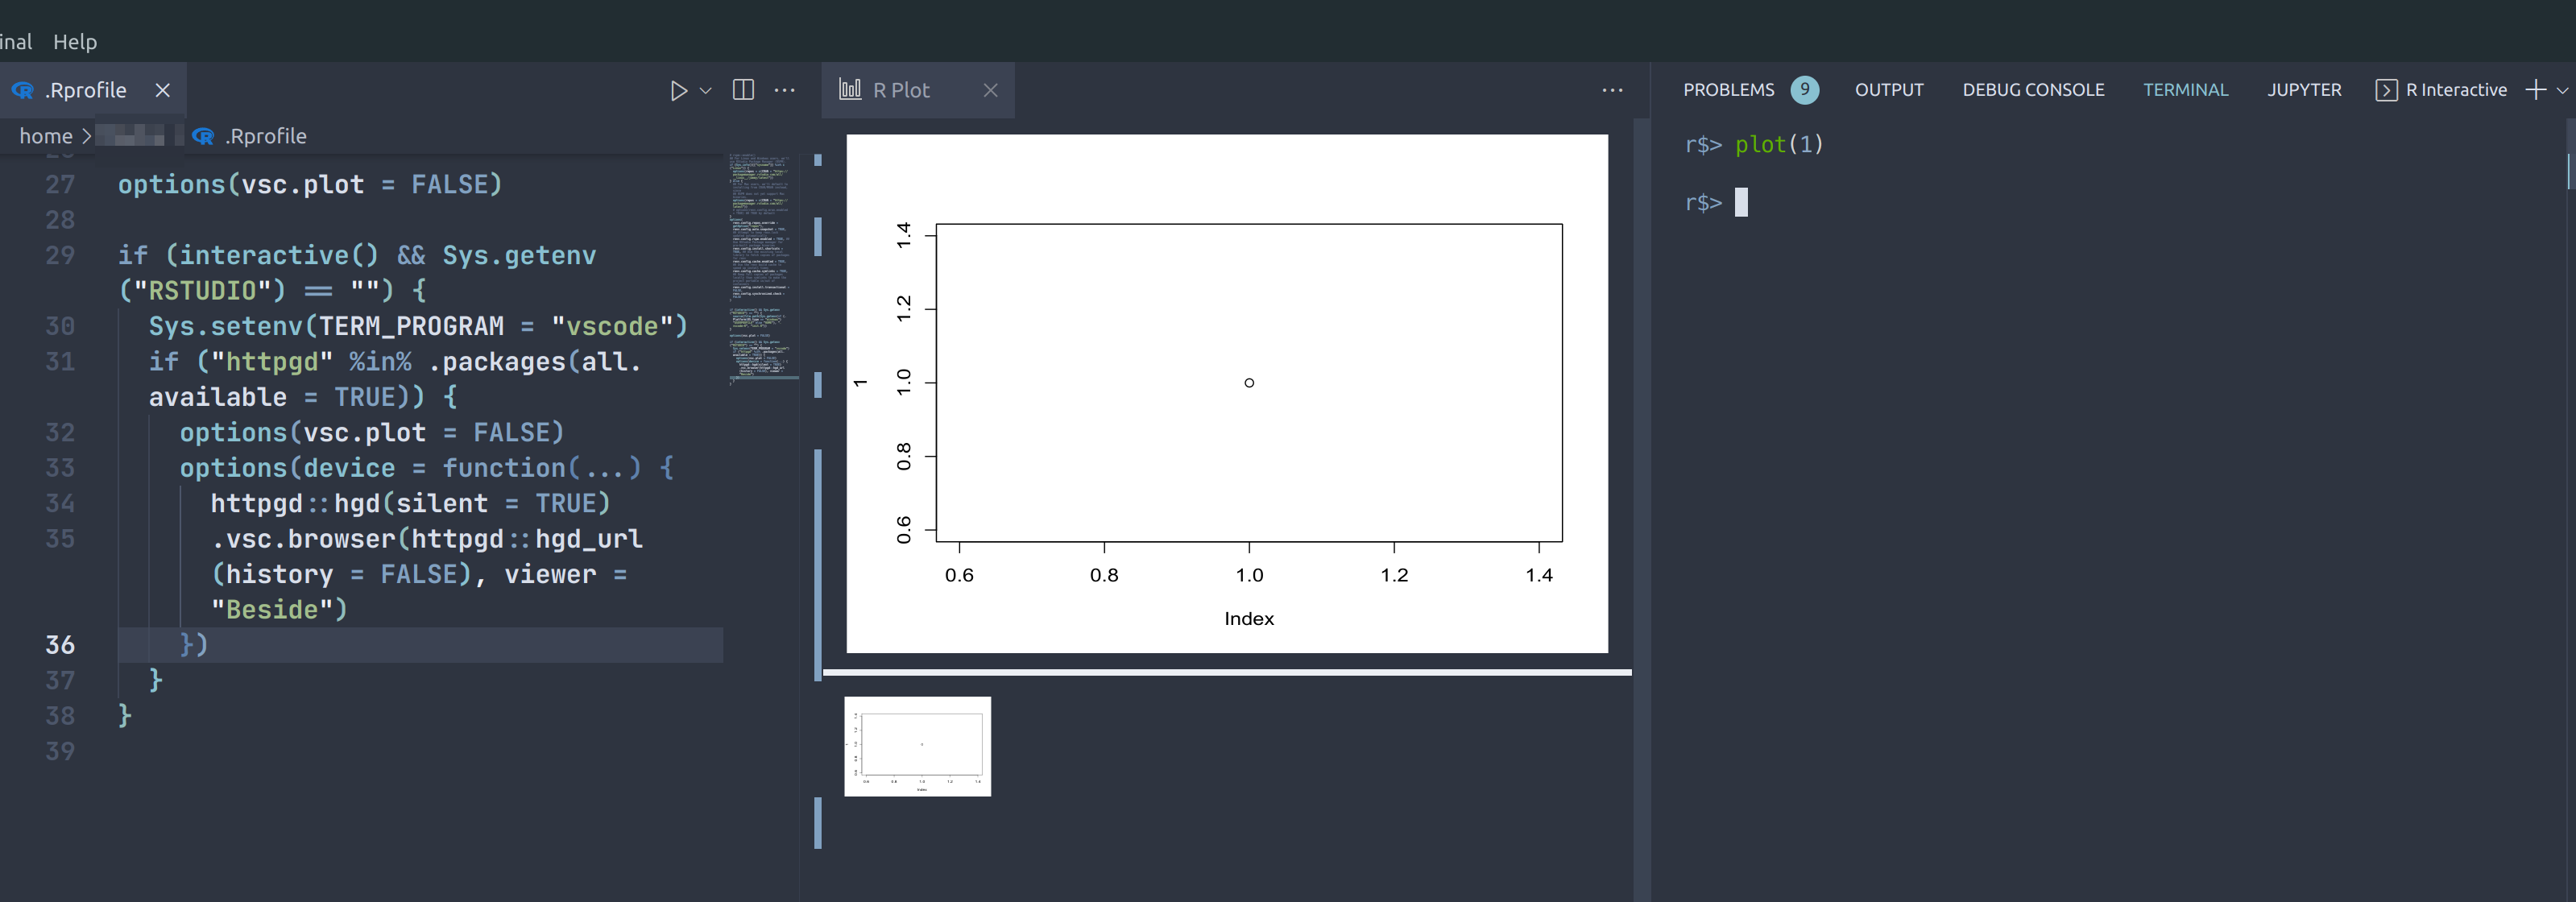Open the R Plot panel overflow menu

(x=1613, y=90)
